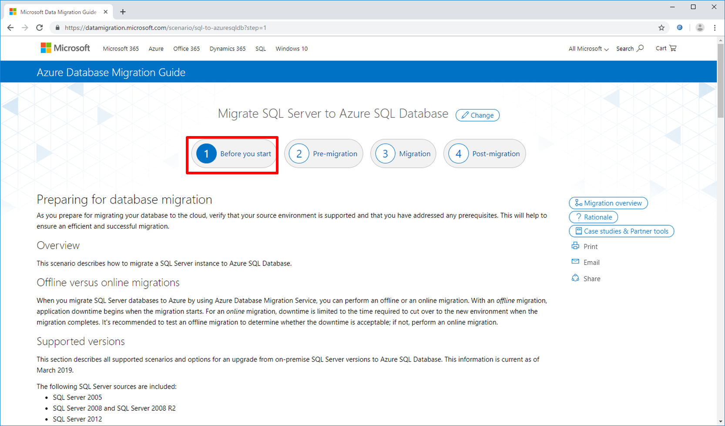Open a new browser tab

click(123, 12)
